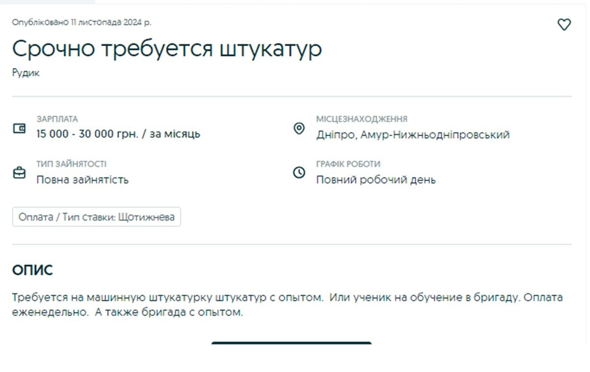
Task: Click the "ОПИС" section heading
Action: point(32,270)
